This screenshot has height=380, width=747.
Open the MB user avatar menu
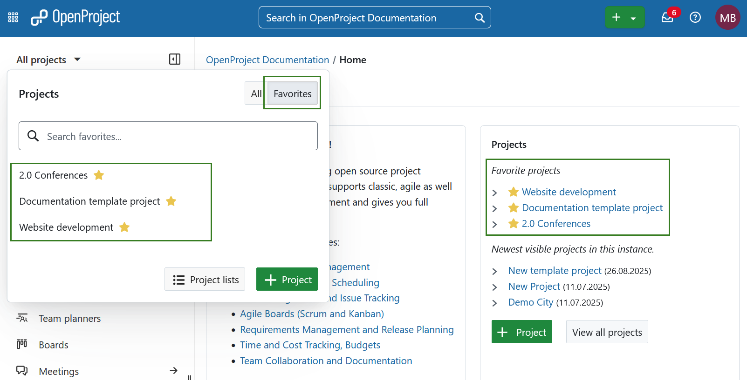point(727,18)
